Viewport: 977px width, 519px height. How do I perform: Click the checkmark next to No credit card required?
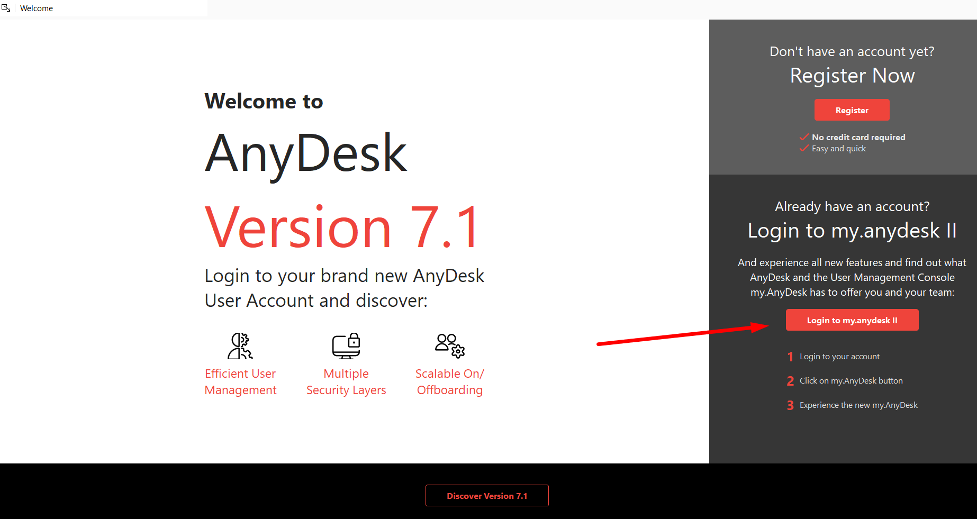tap(804, 137)
